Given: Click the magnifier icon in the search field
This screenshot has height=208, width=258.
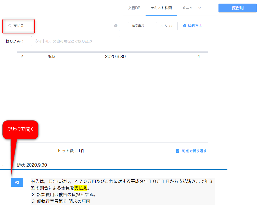Looking at the screenshot, I should pos(10,26).
